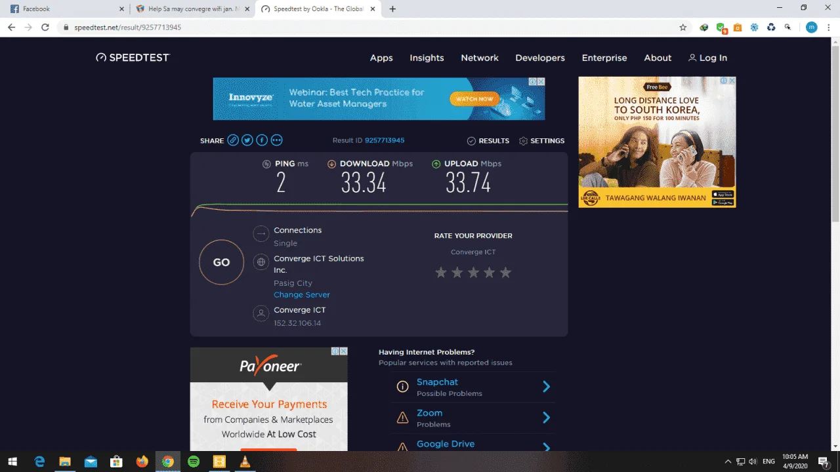Click the Log In link
This screenshot has width=840, height=472.
point(707,58)
